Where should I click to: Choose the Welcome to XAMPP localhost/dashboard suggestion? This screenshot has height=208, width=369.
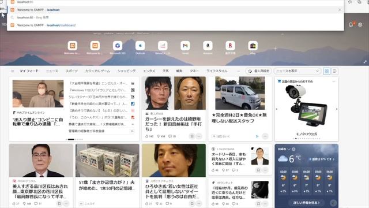tap(175, 25)
